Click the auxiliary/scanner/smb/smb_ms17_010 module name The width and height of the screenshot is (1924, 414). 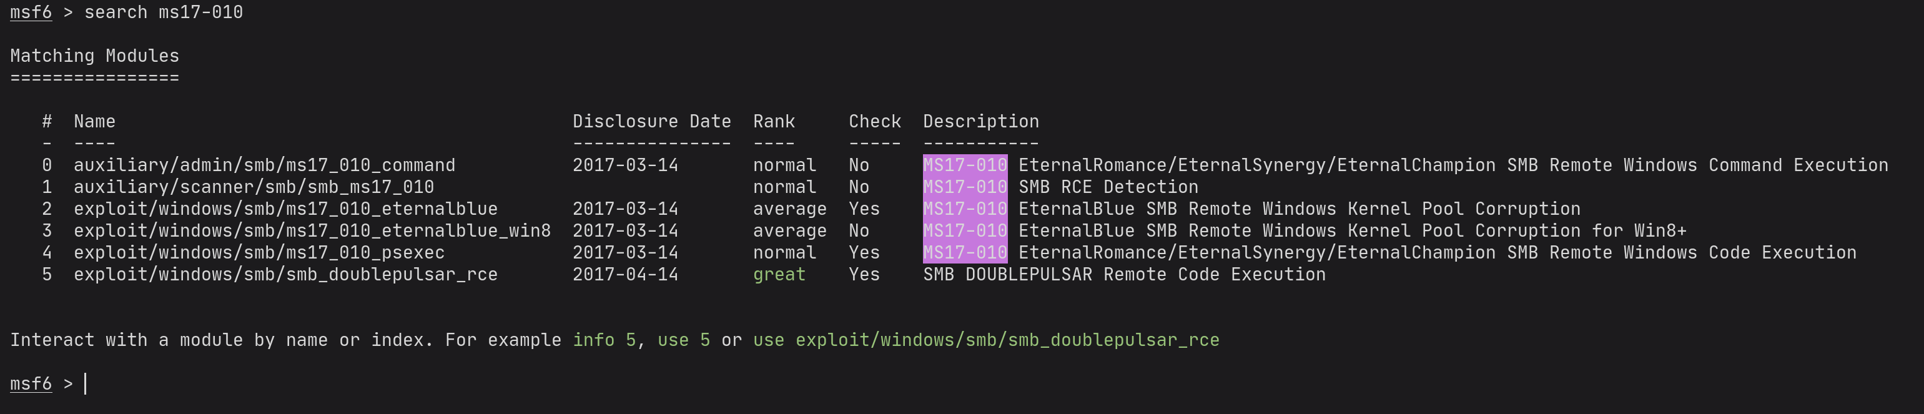point(253,187)
